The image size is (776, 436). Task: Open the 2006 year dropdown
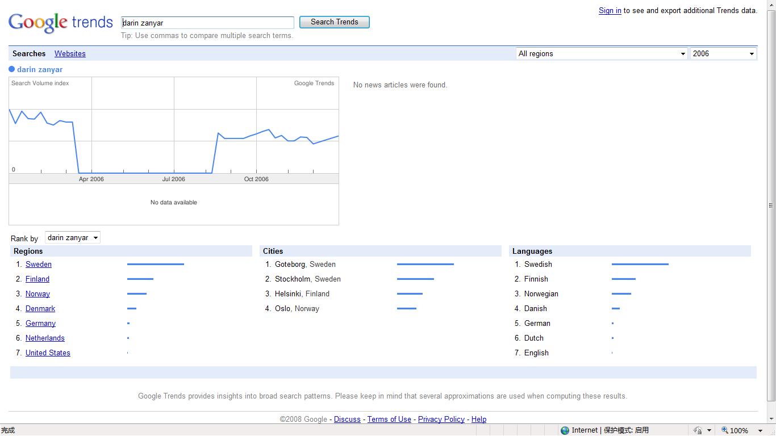(x=723, y=53)
